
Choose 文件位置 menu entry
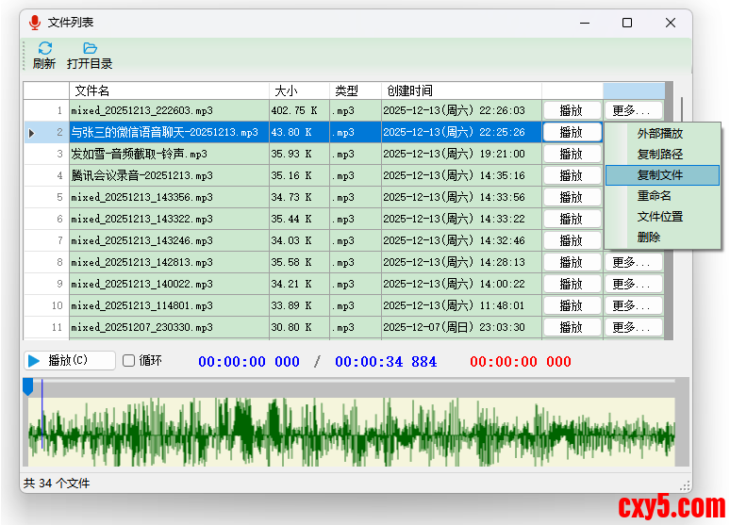click(x=659, y=217)
